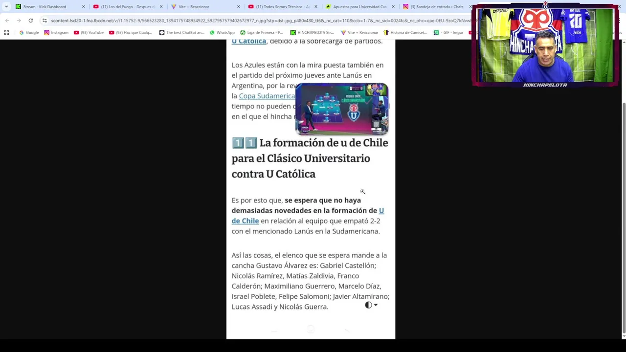
Task: Close the Todos Somos Técnicos tab
Action: (315, 7)
